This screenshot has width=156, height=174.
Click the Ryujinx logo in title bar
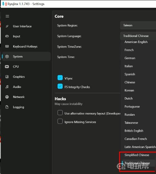(5, 4)
